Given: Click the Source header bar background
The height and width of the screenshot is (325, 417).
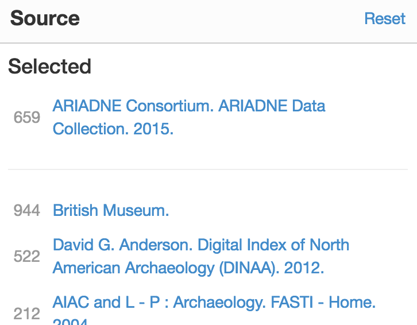Looking at the screenshot, I should 208,21.
